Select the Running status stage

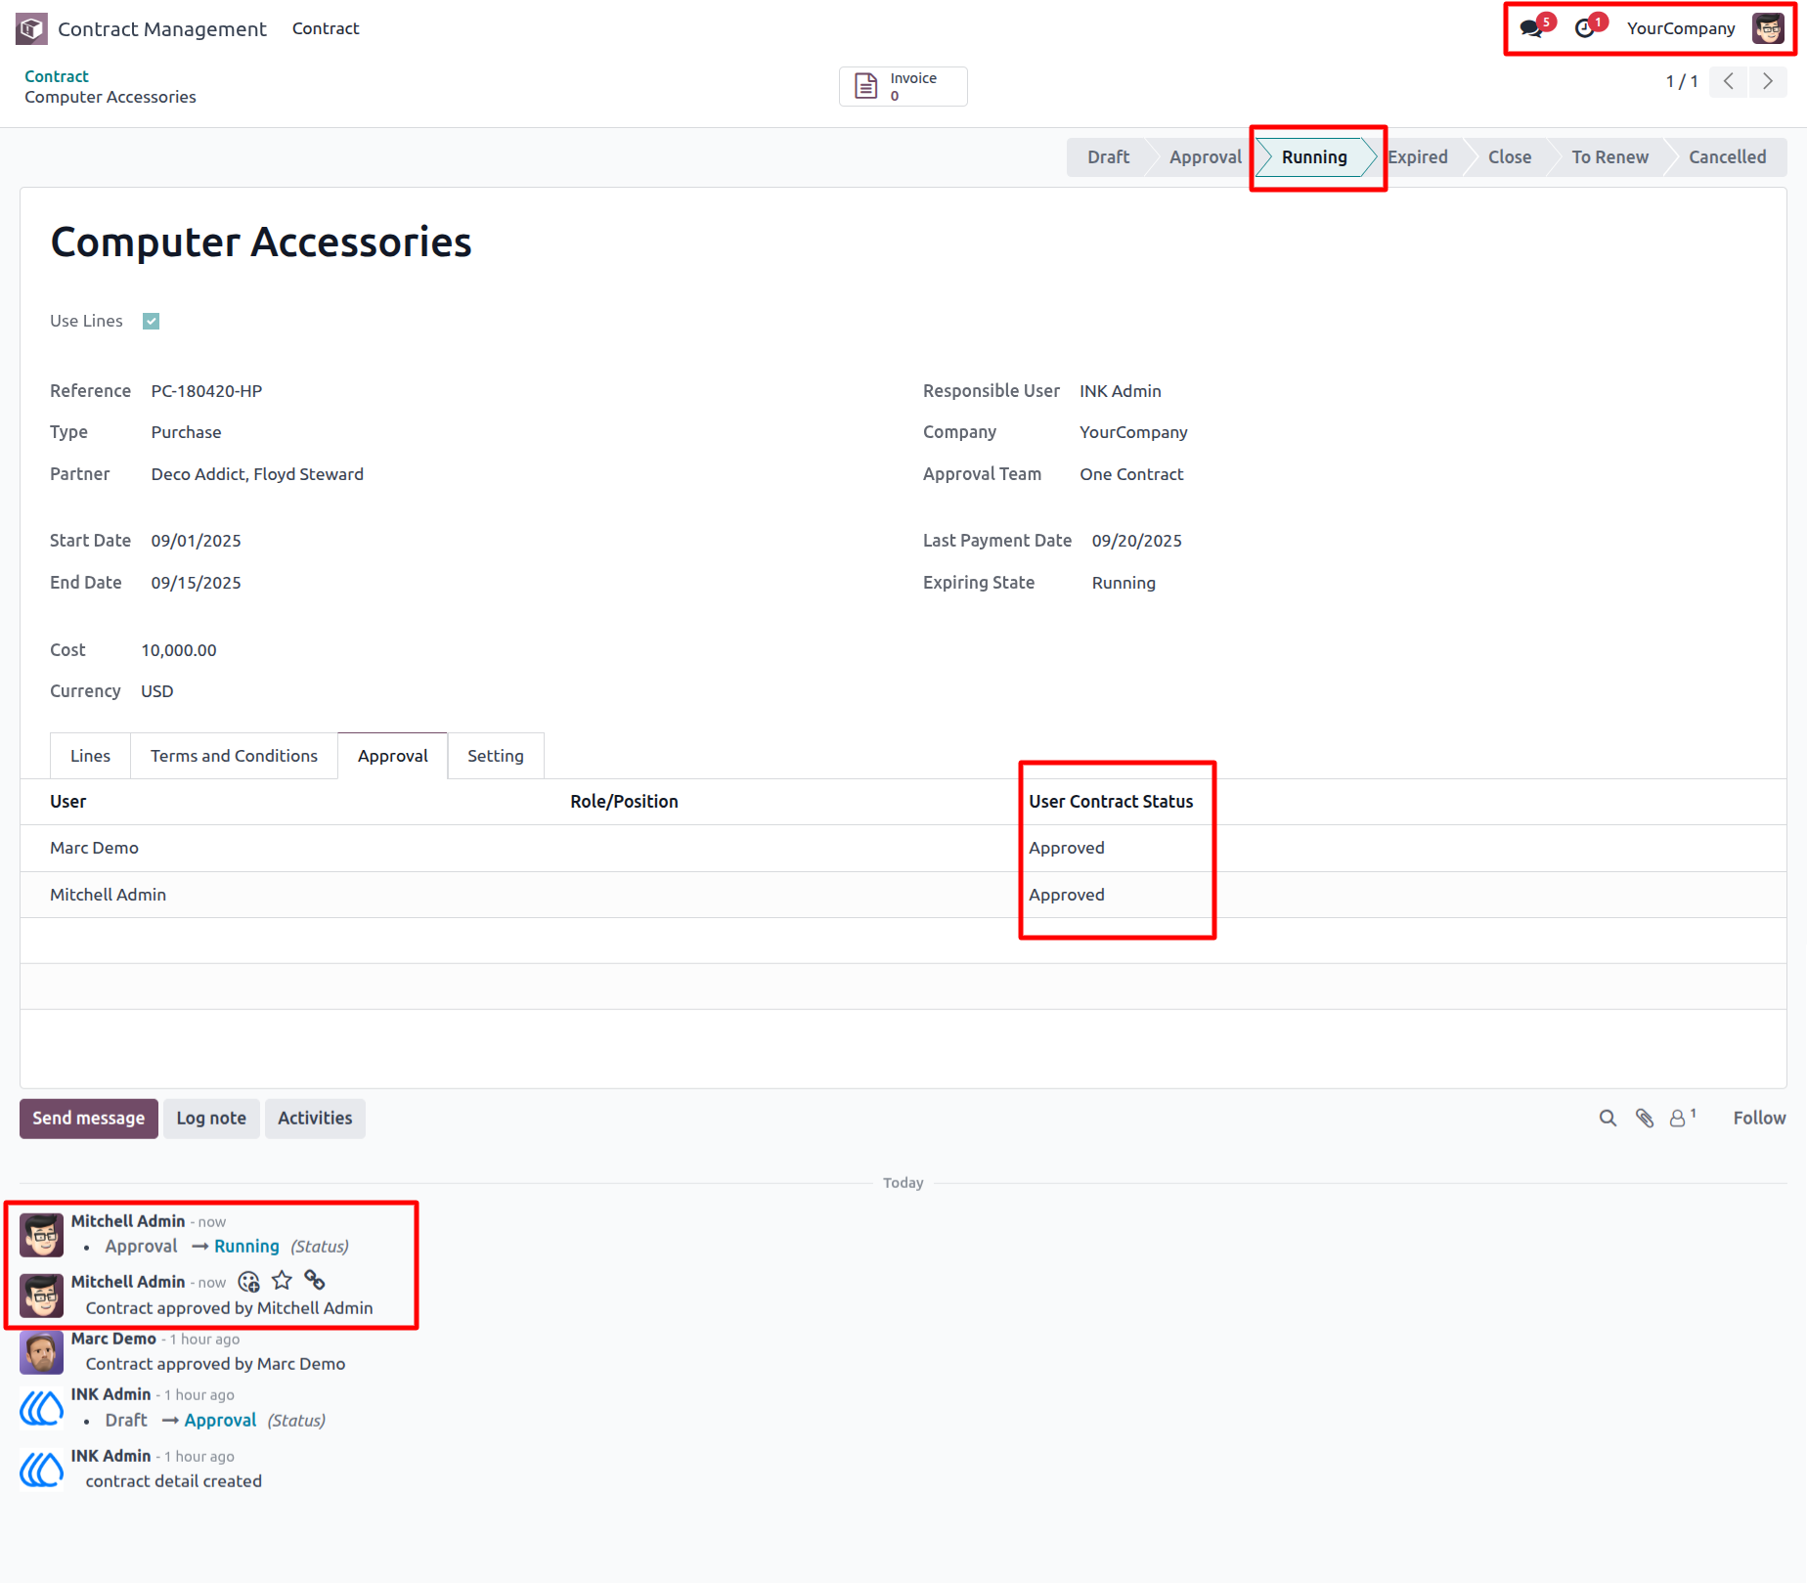coord(1314,157)
